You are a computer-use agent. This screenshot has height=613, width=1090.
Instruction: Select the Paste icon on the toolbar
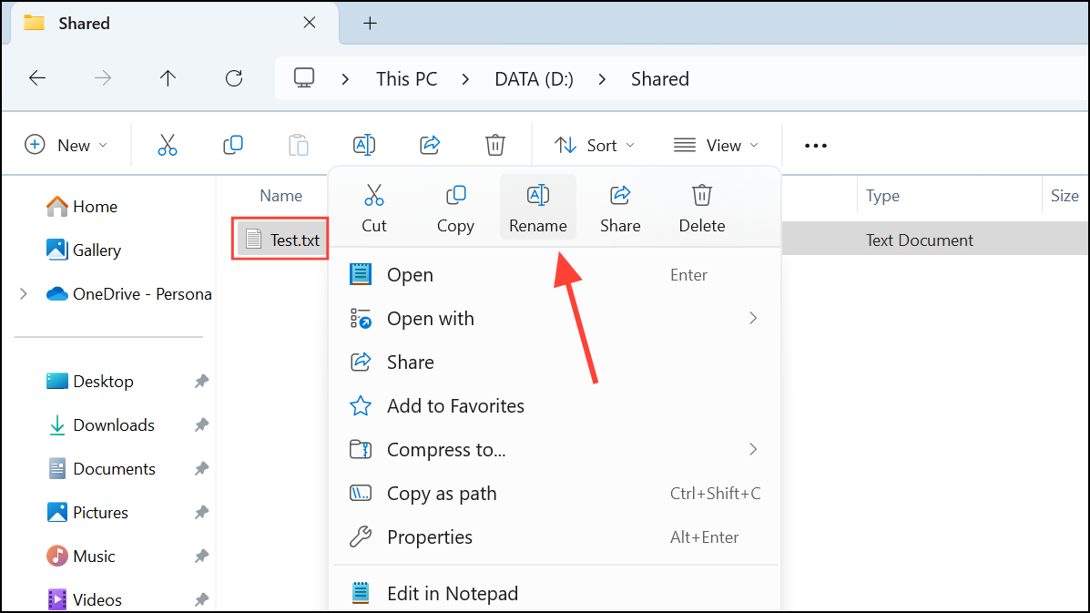tap(299, 144)
